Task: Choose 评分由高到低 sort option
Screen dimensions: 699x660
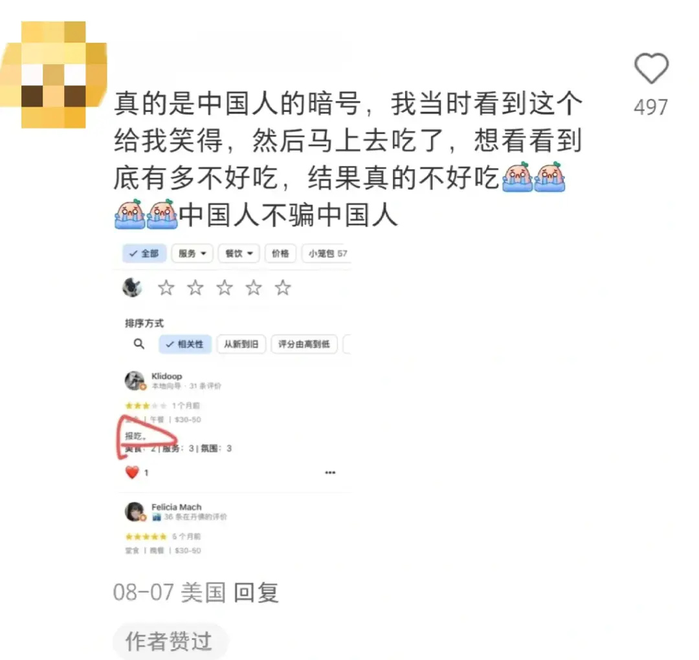Action: coord(304,345)
